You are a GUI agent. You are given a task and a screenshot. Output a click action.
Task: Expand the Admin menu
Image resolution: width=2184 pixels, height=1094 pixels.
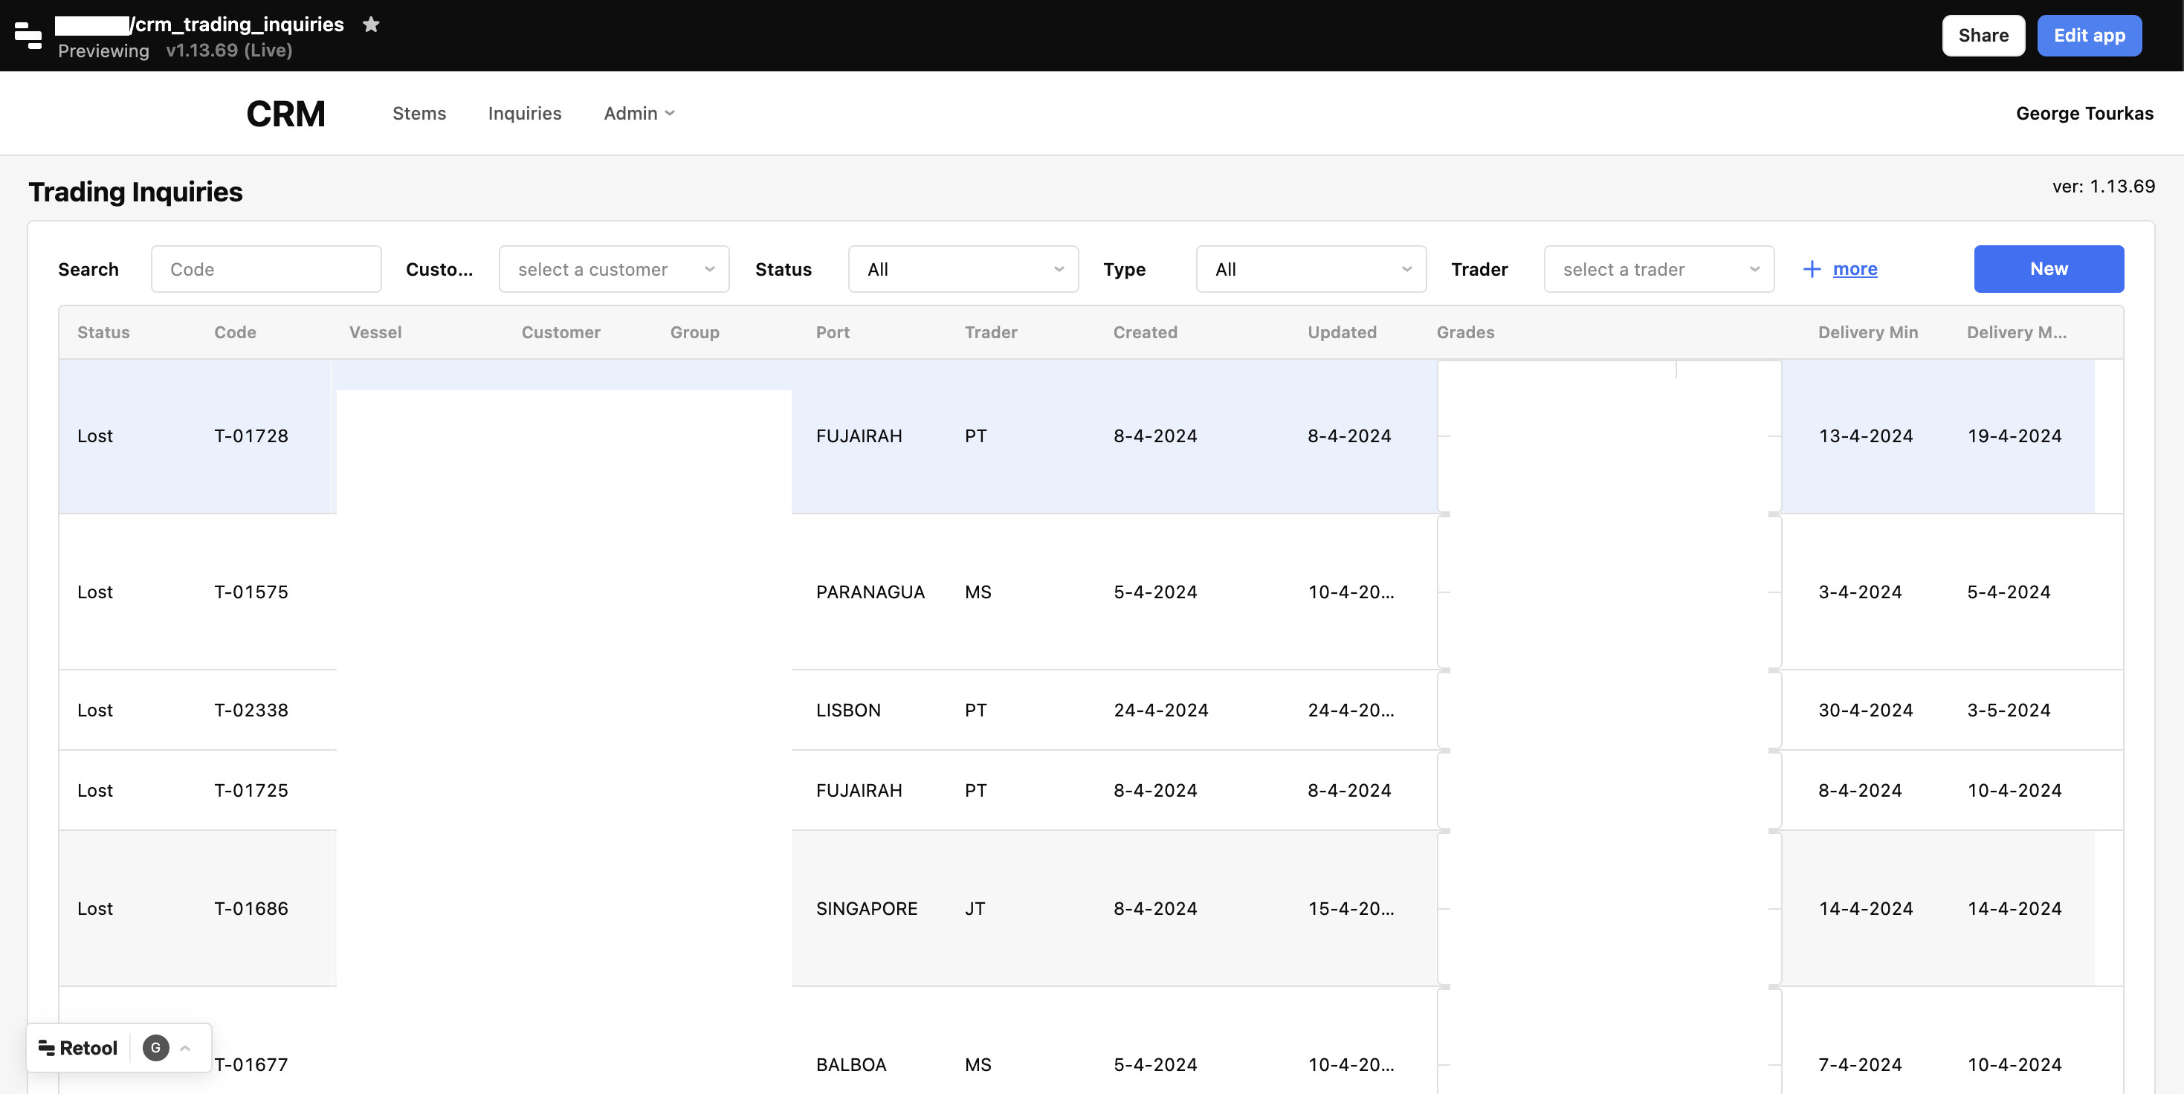click(639, 114)
